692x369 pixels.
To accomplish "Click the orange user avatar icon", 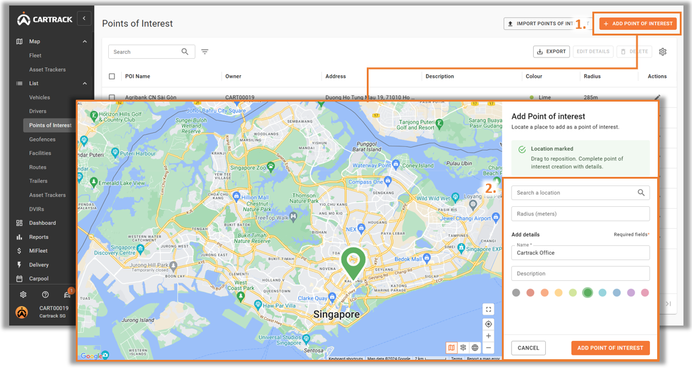I will point(21,312).
